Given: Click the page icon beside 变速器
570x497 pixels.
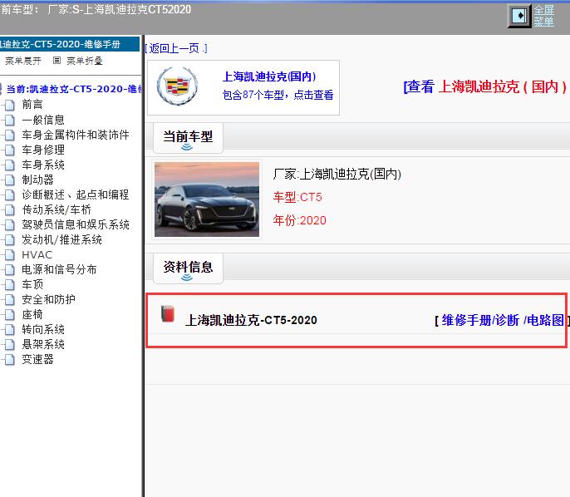Looking at the screenshot, I should pos(10,360).
